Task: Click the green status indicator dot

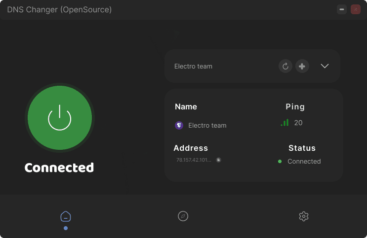Action: (x=280, y=161)
